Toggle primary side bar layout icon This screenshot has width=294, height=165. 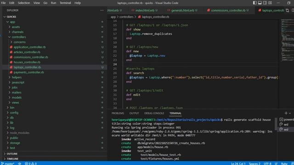[254, 3]
